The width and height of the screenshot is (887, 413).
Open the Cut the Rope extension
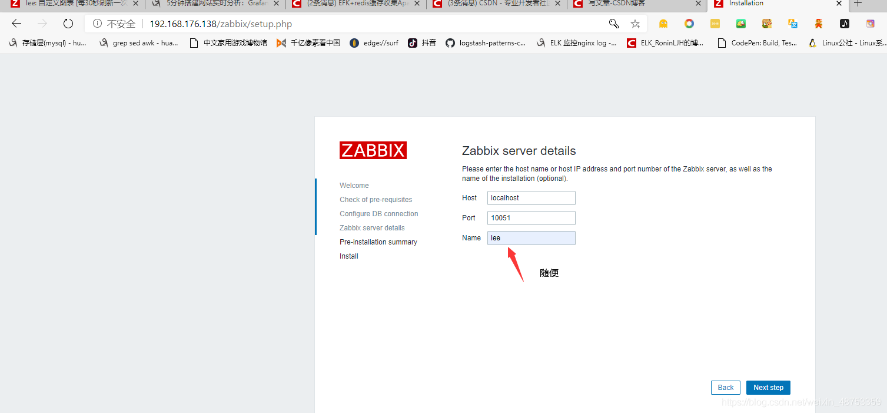[x=767, y=24]
